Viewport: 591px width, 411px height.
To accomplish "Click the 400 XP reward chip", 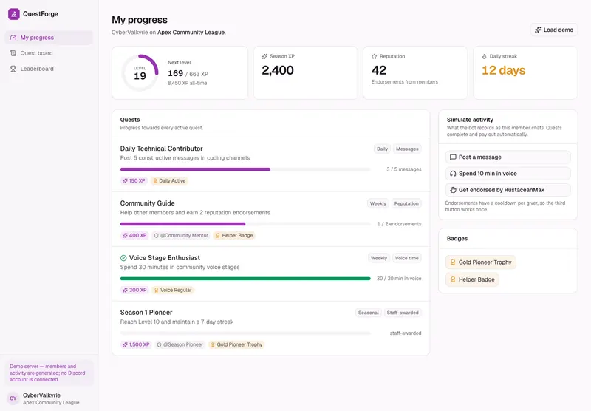I will tap(134, 235).
